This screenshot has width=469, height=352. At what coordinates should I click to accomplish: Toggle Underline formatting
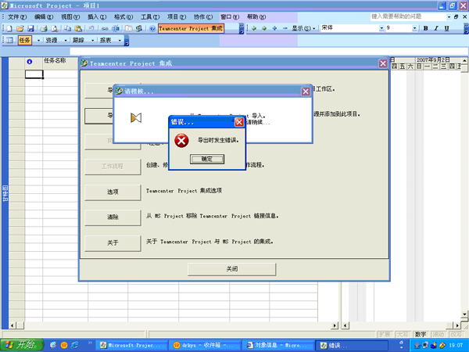[x=446, y=28]
